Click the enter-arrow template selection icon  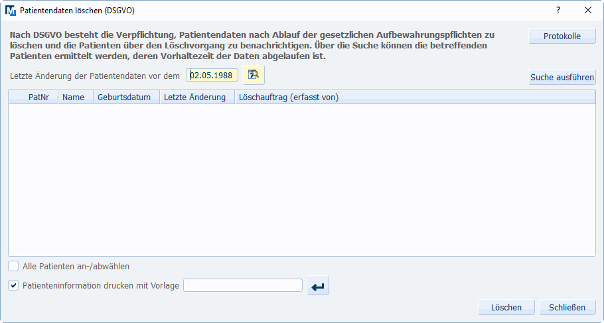point(318,286)
